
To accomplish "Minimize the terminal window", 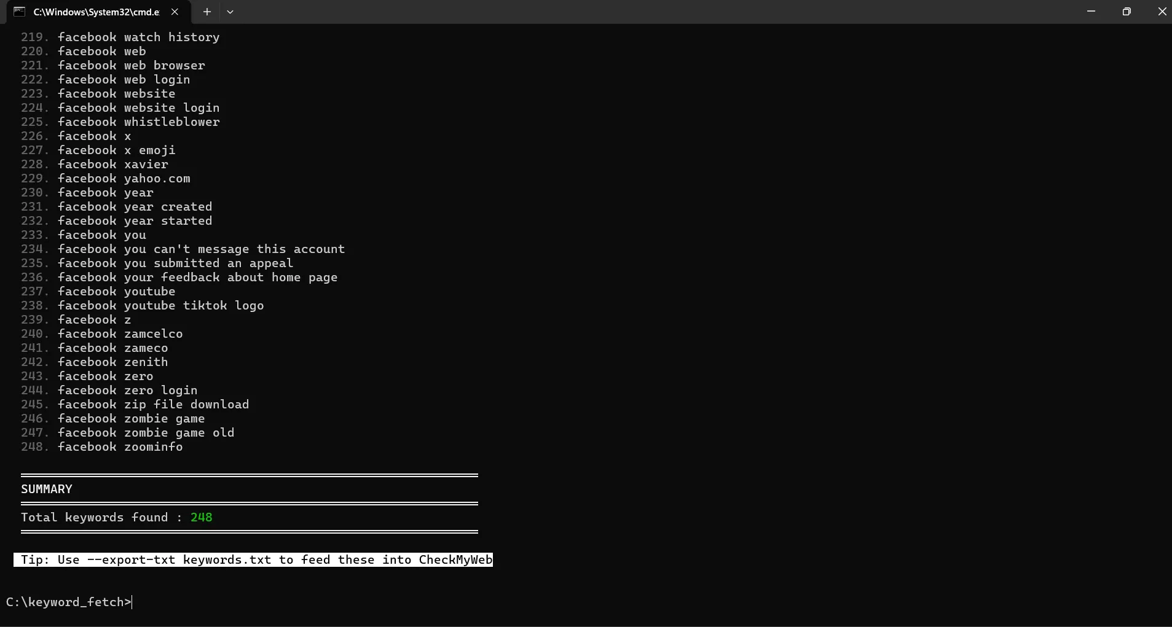I will [1091, 12].
